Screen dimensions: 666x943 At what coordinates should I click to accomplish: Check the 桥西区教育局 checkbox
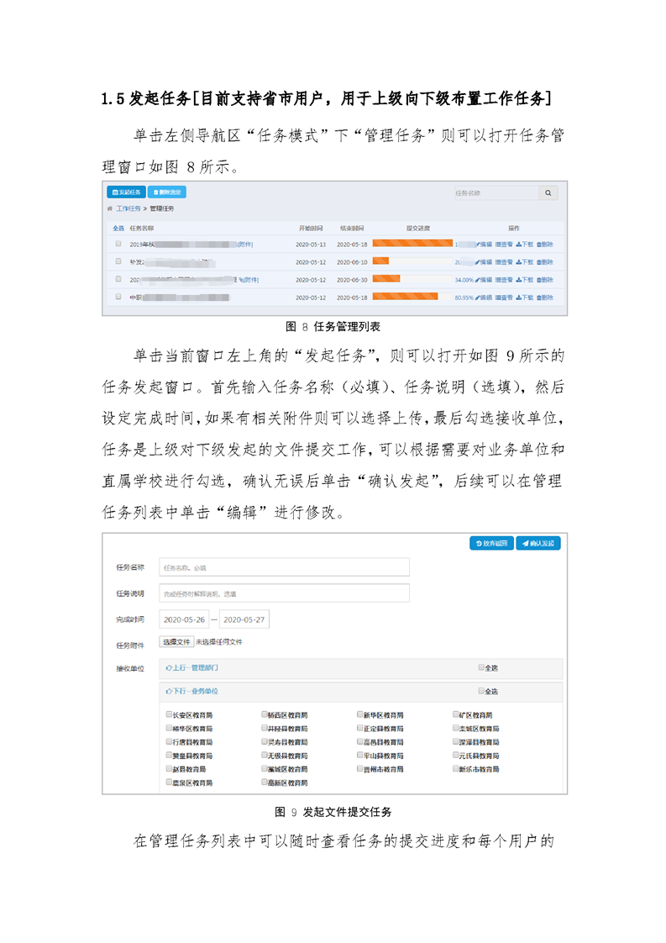pyautogui.click(x=264, y=714)
